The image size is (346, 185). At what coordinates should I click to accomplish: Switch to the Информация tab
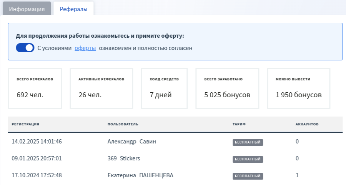27,9
